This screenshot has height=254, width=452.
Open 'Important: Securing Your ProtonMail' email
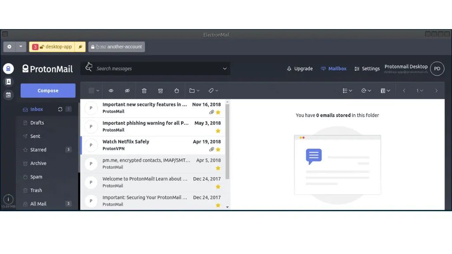coord(153,201)
